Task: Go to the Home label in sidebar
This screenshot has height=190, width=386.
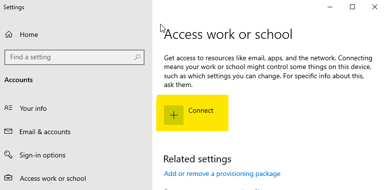Action: [29, 35]
